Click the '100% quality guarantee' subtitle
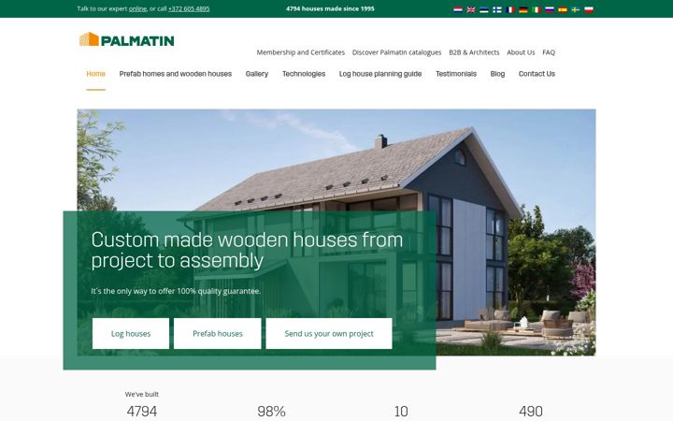 tap(176, 291)
